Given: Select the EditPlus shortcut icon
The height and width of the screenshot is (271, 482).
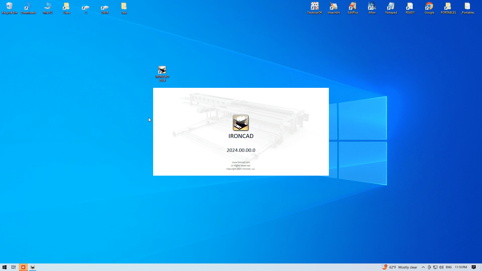Looking at the screenshot, I should click(x=353, y=8).
